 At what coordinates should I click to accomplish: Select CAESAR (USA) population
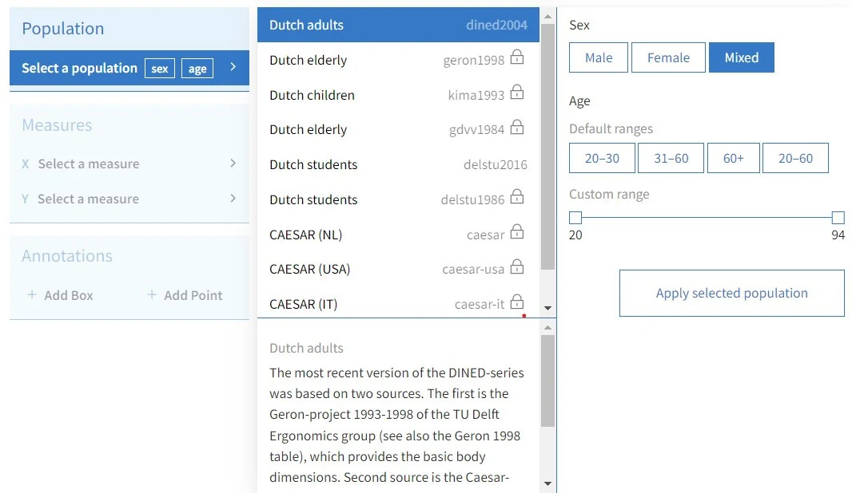point(398,269)
